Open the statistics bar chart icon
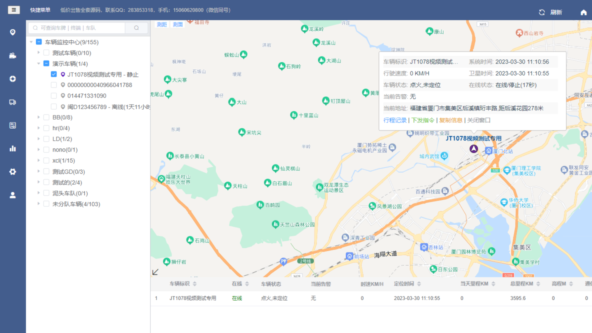The width and height of the screenshot is (592, 333). tap(12, 148)
